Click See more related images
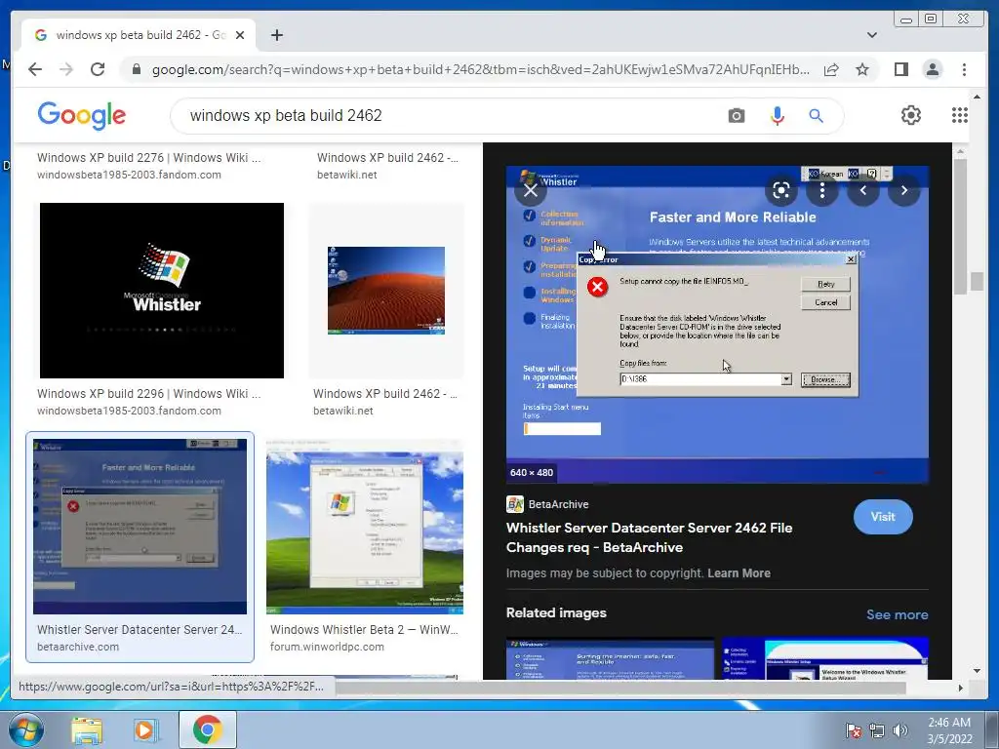 click(898, 614)
